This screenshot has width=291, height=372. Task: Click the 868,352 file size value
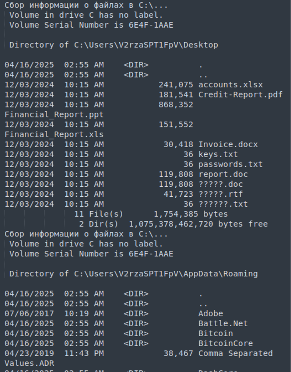click(176, 105)
